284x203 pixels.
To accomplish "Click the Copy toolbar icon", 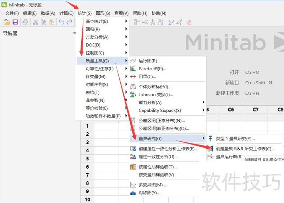I will (x=43, y=22).
